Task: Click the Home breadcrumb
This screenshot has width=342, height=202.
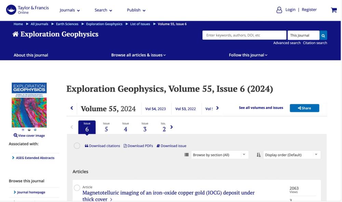Action: click(18, 24)
